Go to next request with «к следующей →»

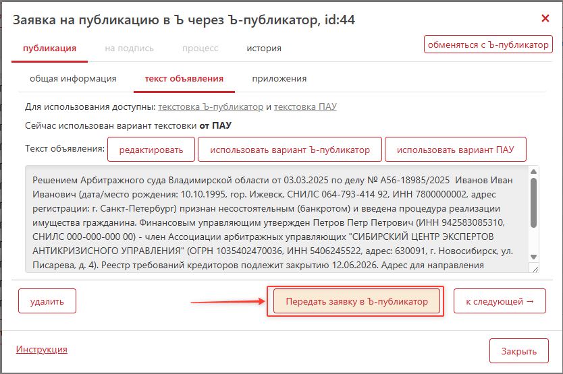(500, 301)
